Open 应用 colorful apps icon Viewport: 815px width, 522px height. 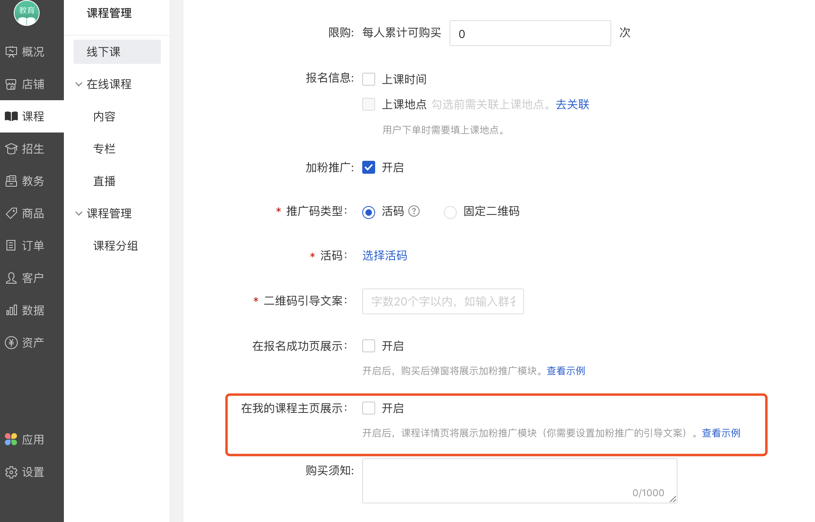[11, 440]
